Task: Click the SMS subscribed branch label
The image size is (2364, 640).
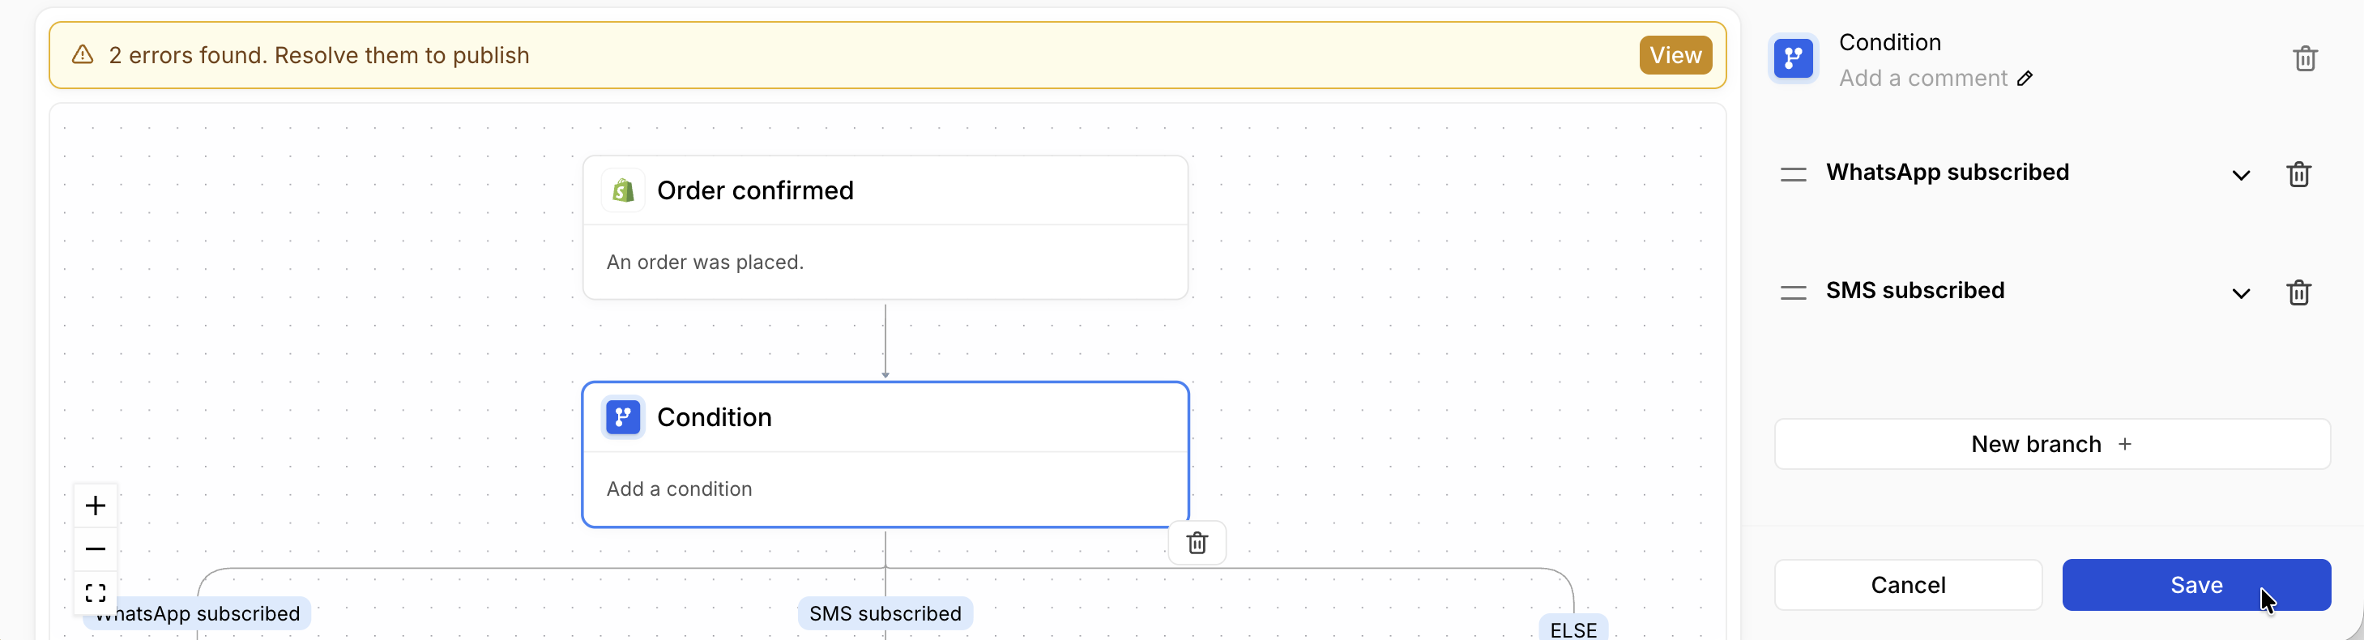Action: [x=885, y=613]
